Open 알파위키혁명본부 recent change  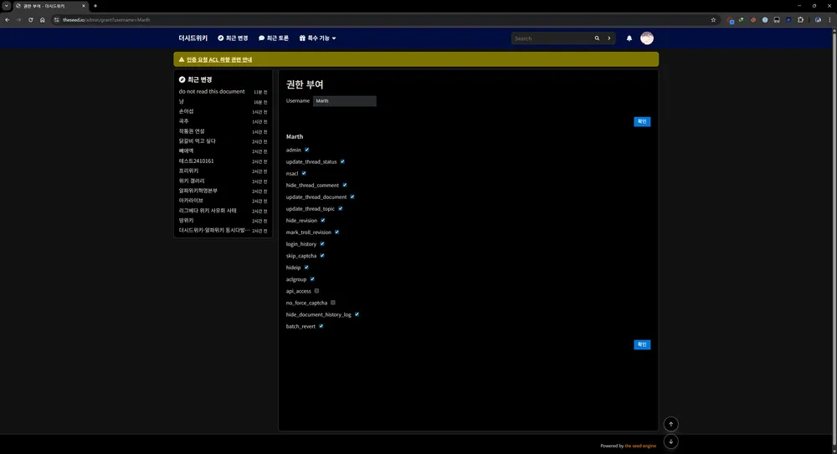coord(198,191)
